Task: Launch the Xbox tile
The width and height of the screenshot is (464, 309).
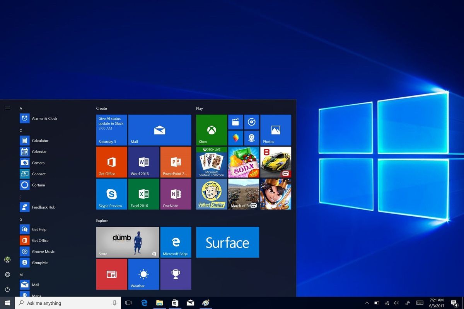Action: (211, 129)
